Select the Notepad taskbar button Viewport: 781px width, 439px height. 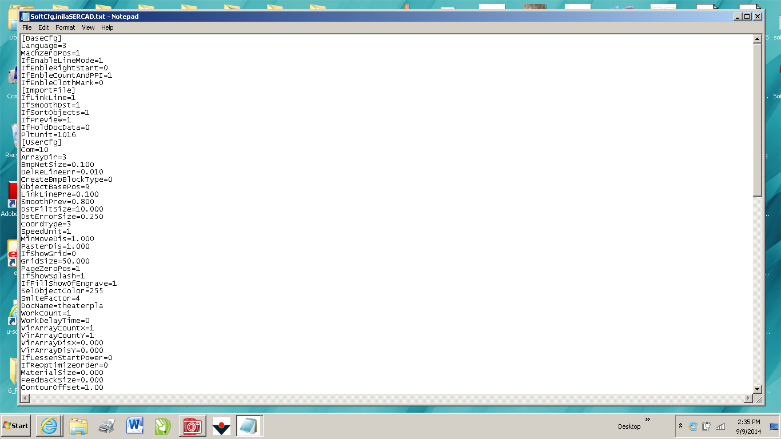[x=249, y=426]
